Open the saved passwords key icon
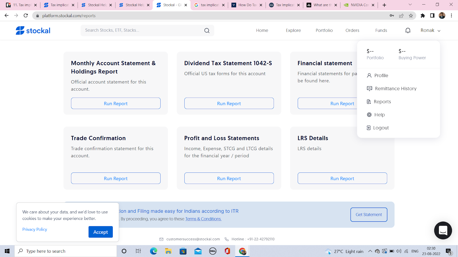The image size is (458, 257). 392,15
